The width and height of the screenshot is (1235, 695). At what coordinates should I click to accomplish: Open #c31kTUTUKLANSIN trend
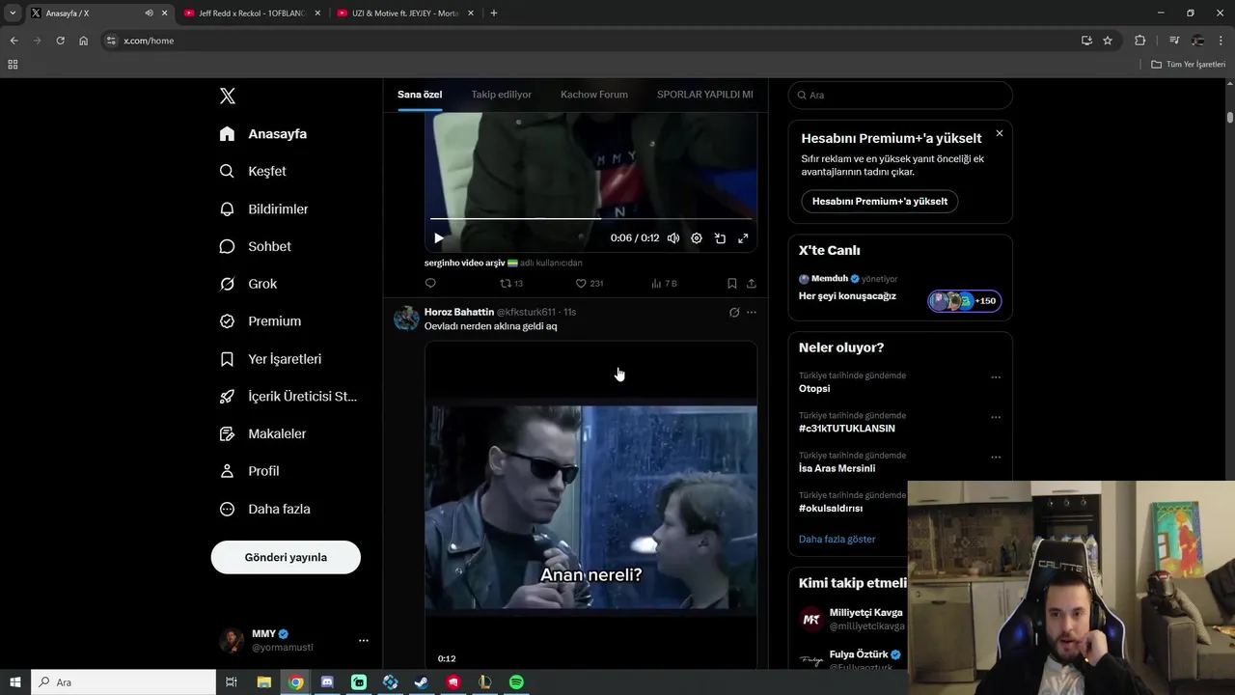click(847, 429)
